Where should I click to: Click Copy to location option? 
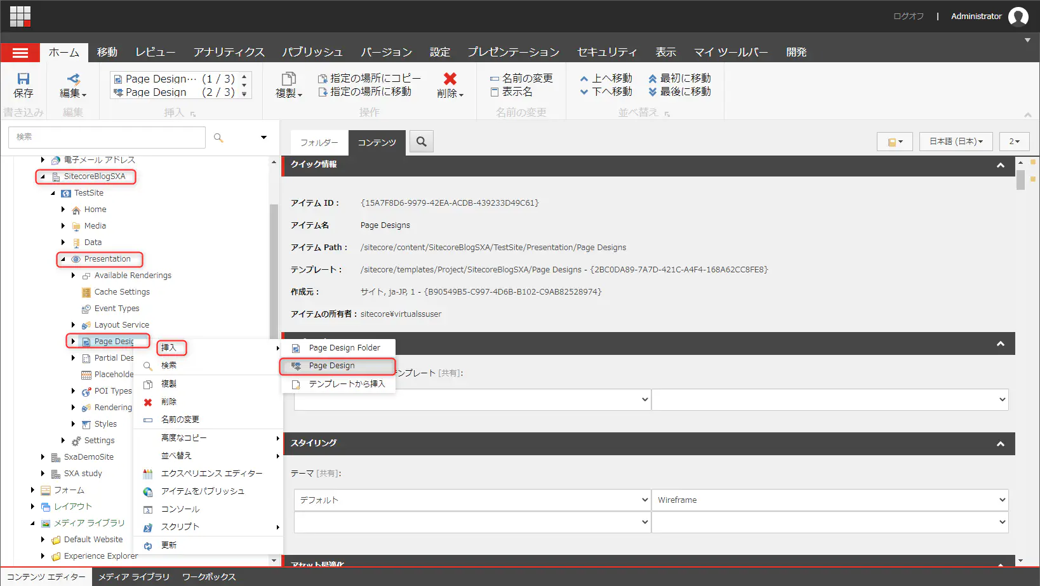pos(370,78)
